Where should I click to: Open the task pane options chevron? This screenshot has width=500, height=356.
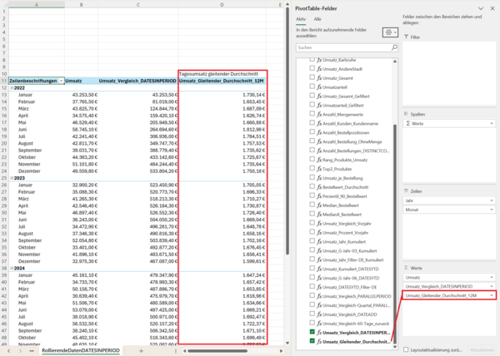[480, 7]
